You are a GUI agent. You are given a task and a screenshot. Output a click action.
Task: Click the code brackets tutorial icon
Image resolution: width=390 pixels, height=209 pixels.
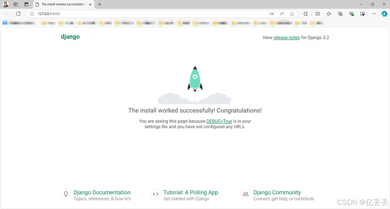click(x=156, y=194)
